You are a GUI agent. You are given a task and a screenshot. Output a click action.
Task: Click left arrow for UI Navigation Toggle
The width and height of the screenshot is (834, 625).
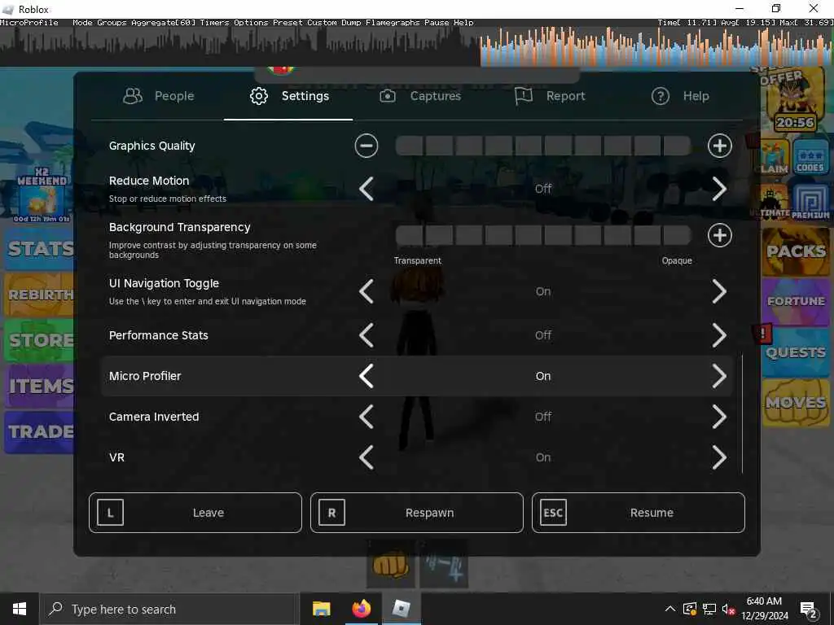pyautogui.click(x=367, y=291)
